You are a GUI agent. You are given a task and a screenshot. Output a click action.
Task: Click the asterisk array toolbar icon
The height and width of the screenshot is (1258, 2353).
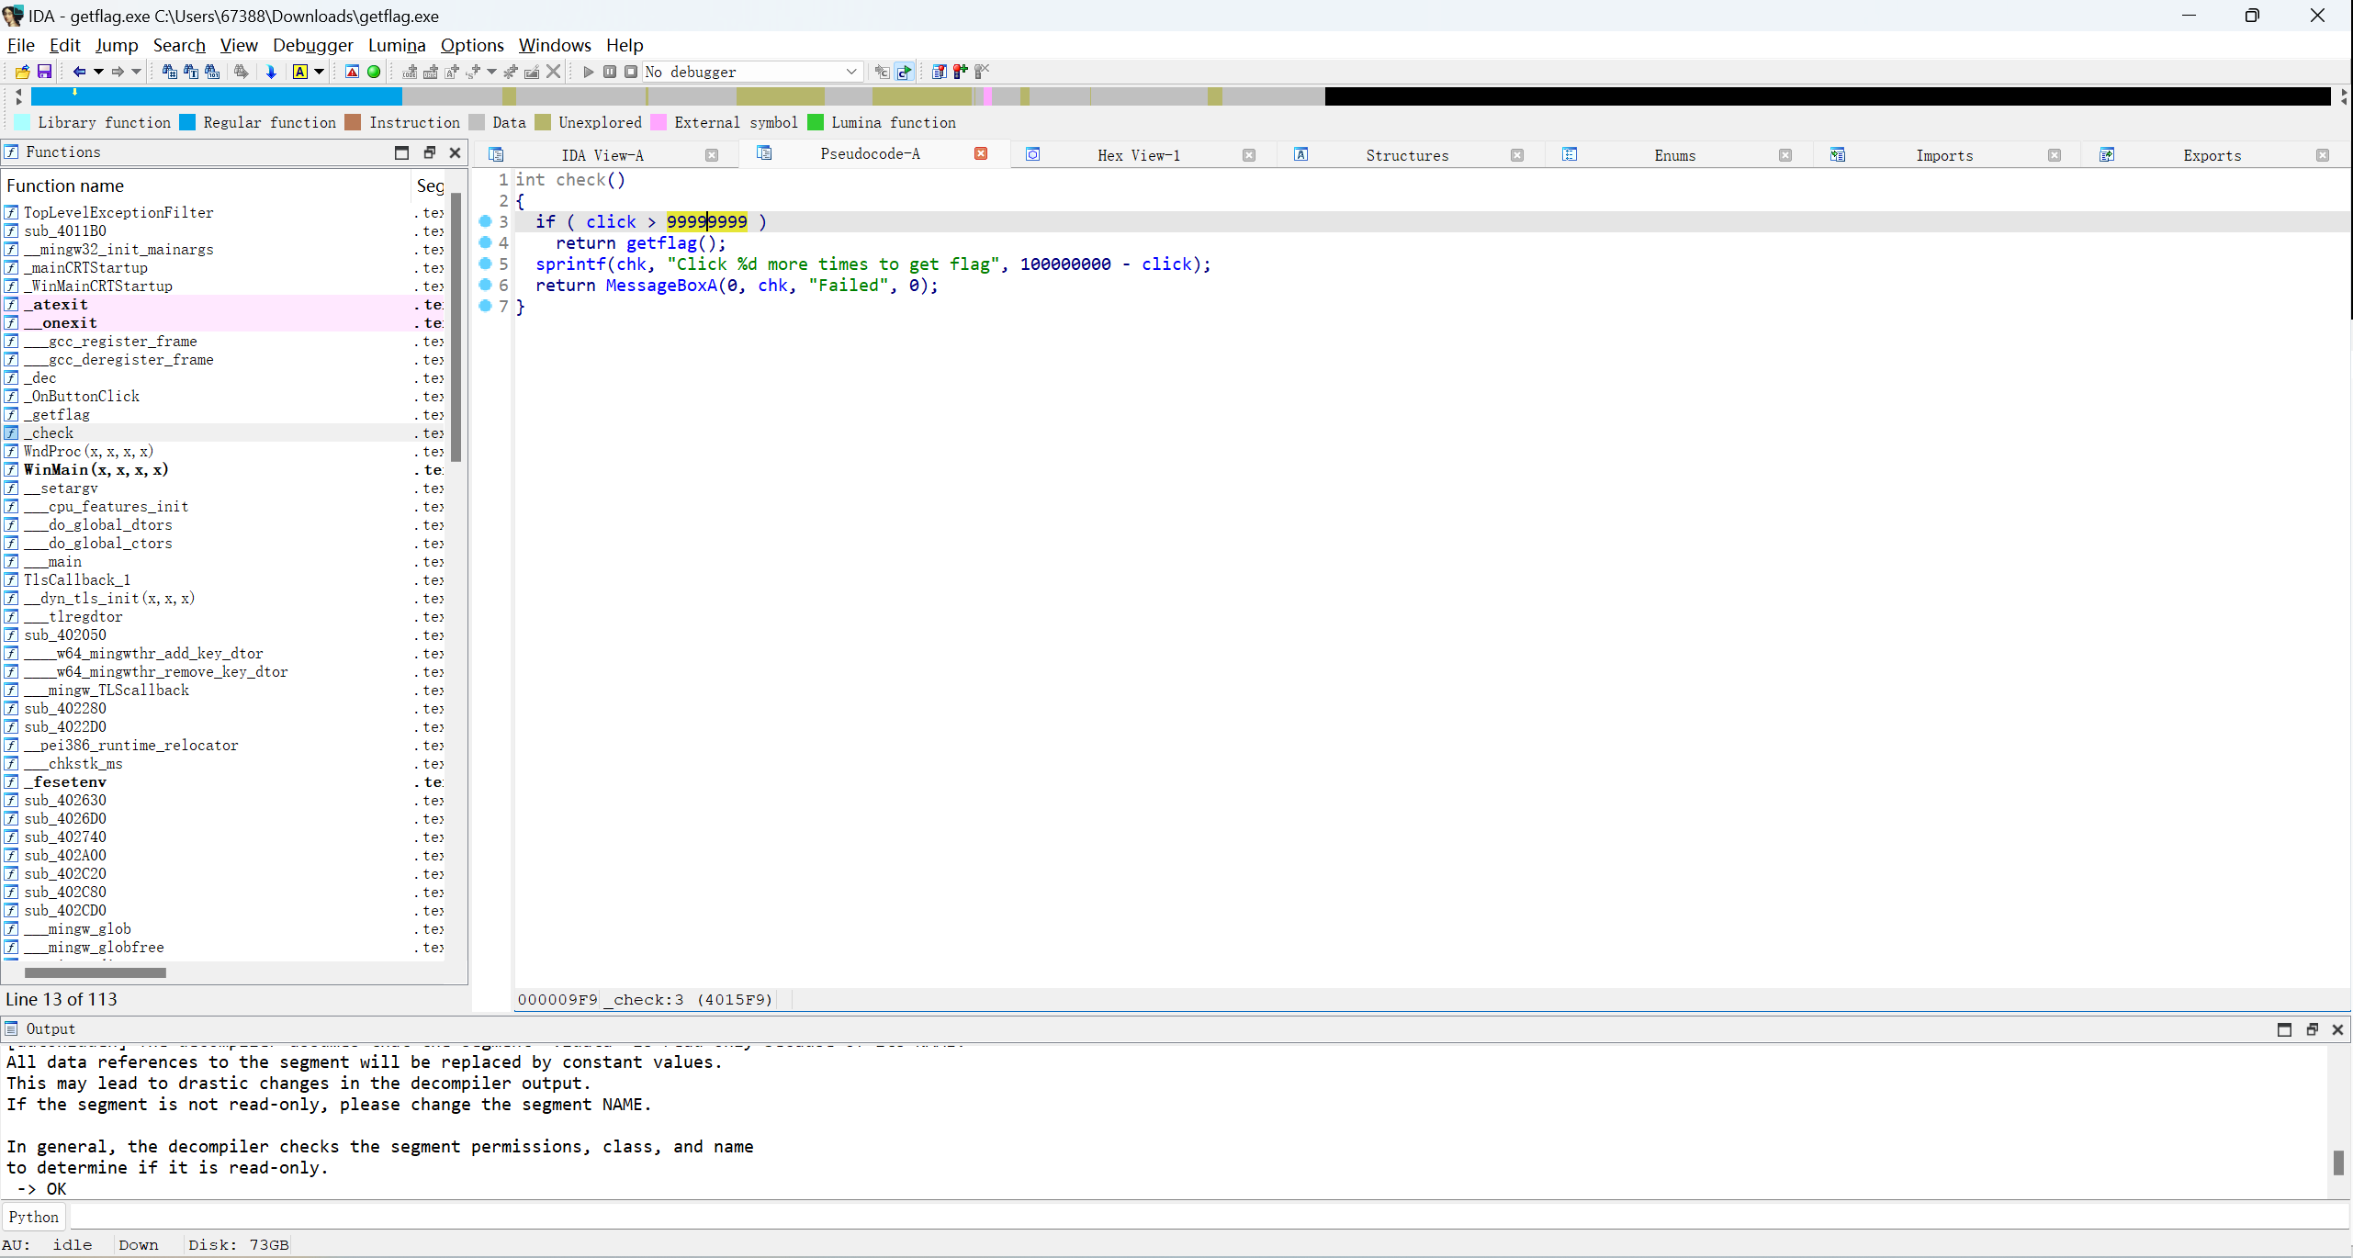511,72
